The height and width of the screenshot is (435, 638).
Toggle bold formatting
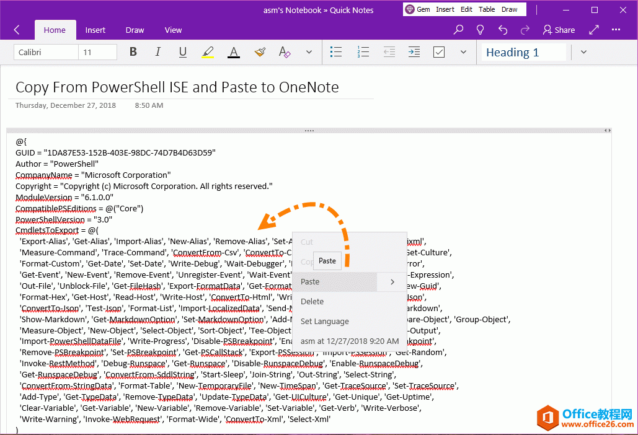(x=133, y=52)
